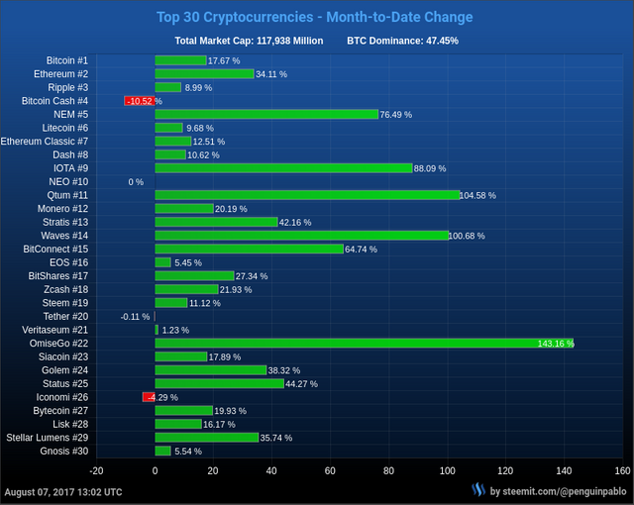Screen dimensions: 634x505
Task: Click the red Iconomi -4.29 bar
Action: coord(149,397)
